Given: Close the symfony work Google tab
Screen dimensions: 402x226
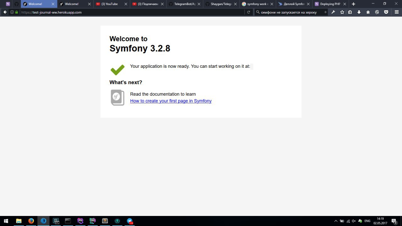Looking at the screenshot, I should [x=272, y=4].
